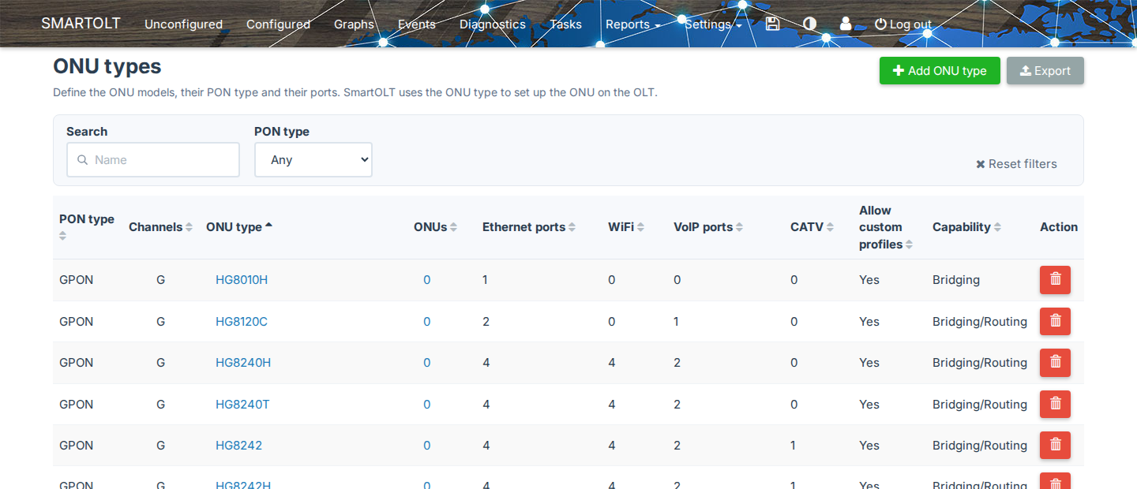
Task: Navigate to Graphs
Action: [x=354, y=24]
